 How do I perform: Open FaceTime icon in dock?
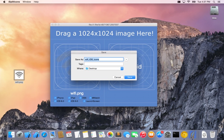pos(135,135)
